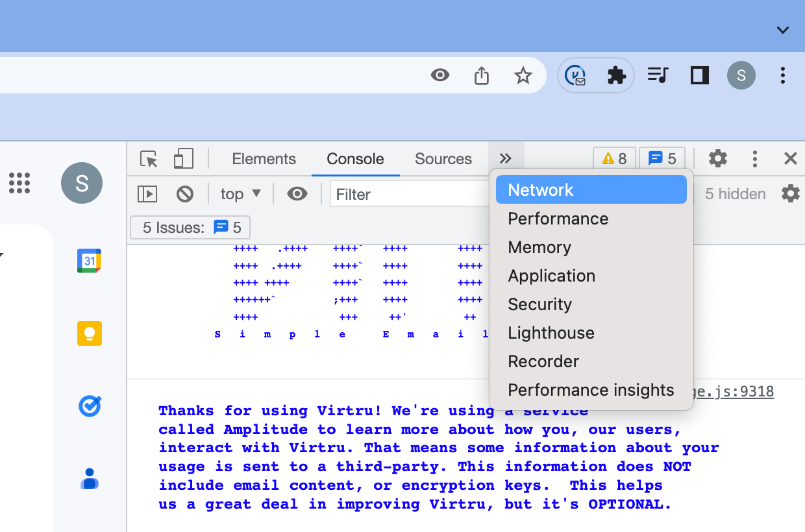Viewport: 805px width, 532px height.
Task: Open the Google apps grid
Action: tap(19, 183)
